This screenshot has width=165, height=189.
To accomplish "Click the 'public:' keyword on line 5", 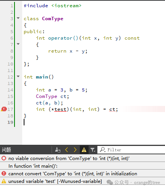I will click(34, 32).
